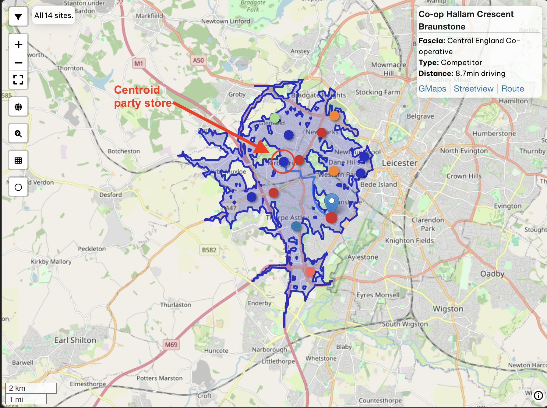Click the Route link in the popup

coord(513,89)
